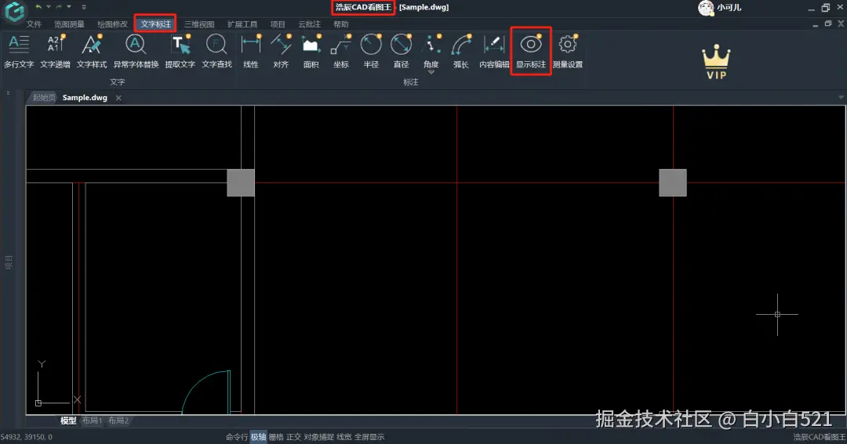The height and width of the screenshot is (444, 847).
Task: Open the quick access toolbar customize dropdown
Action: pos(84,7)
